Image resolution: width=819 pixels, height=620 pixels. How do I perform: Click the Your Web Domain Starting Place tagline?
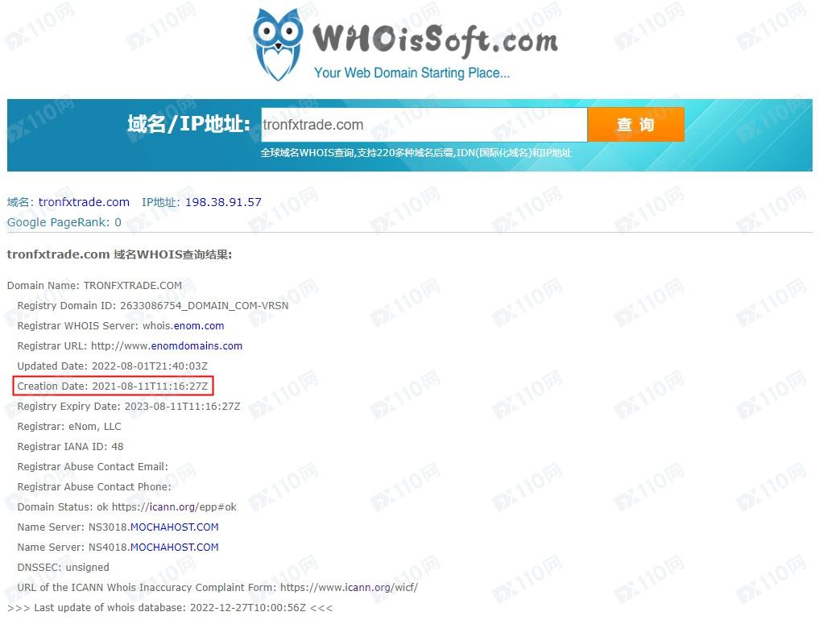412,72
